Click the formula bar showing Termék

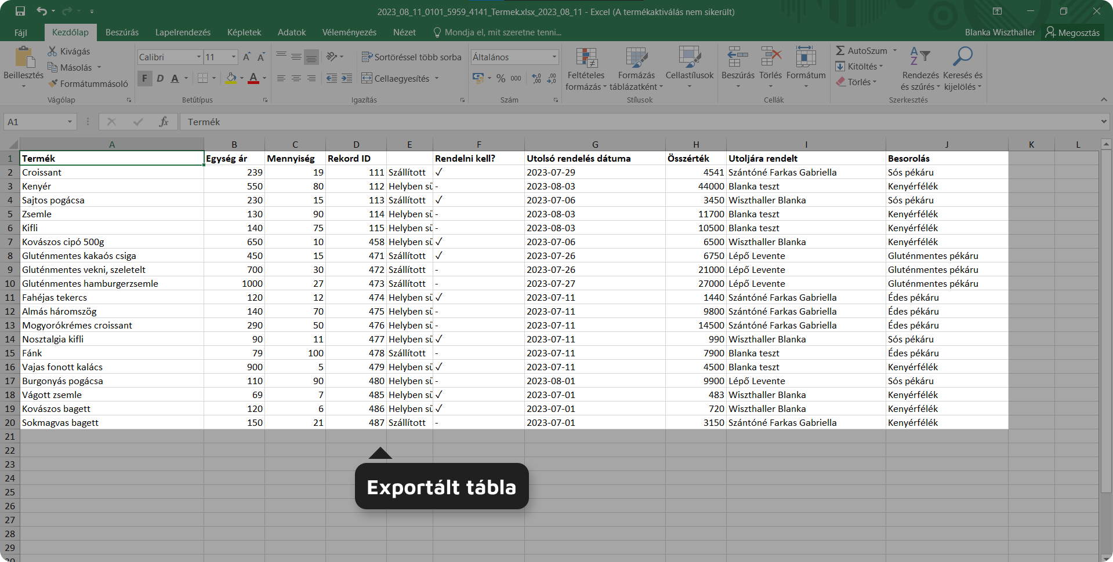(638, 122)
